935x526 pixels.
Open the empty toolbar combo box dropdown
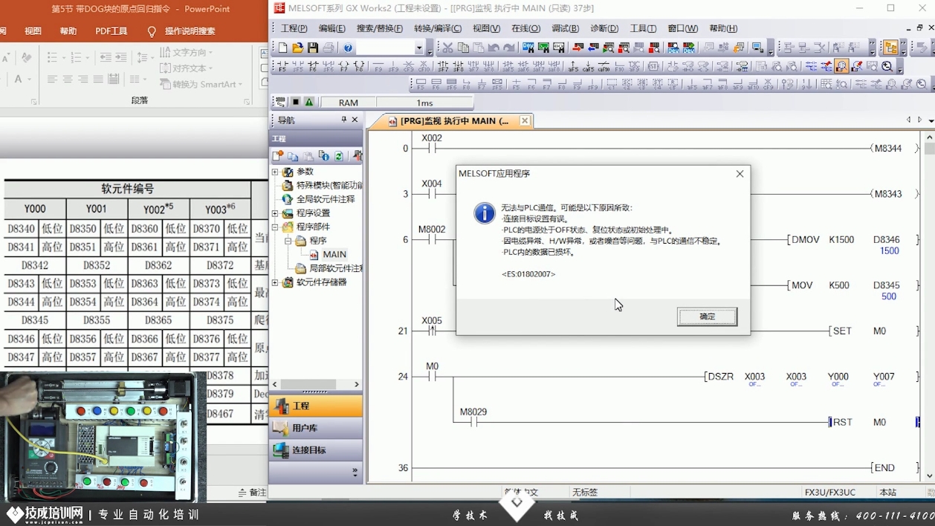click(419, 48)
